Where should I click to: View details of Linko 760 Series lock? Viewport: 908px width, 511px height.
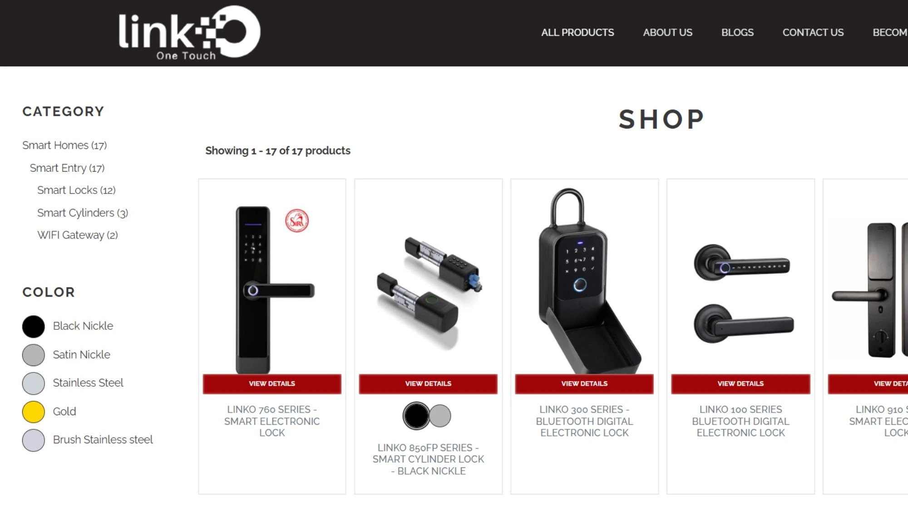(x=272, y=384)
